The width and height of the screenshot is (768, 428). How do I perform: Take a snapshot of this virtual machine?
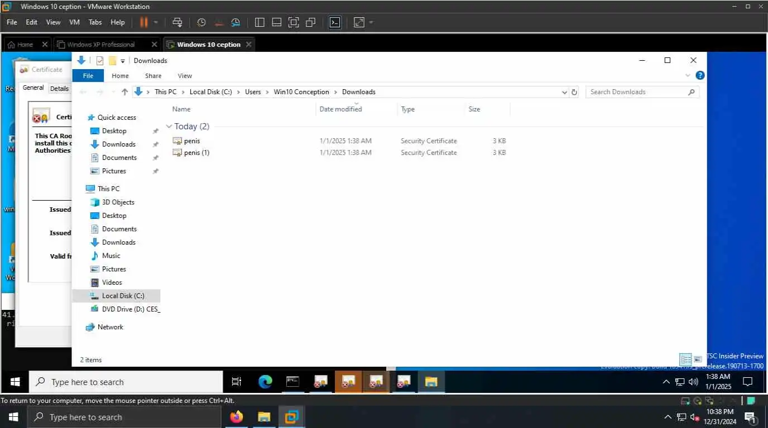pos(201,22)
